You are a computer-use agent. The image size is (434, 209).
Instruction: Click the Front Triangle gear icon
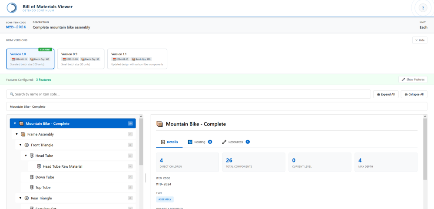click(x=27, y=145)
